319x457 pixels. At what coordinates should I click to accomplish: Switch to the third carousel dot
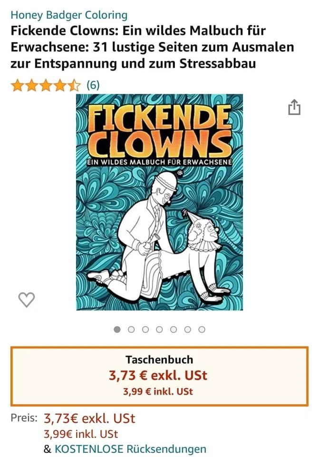[x=145, y=329]
